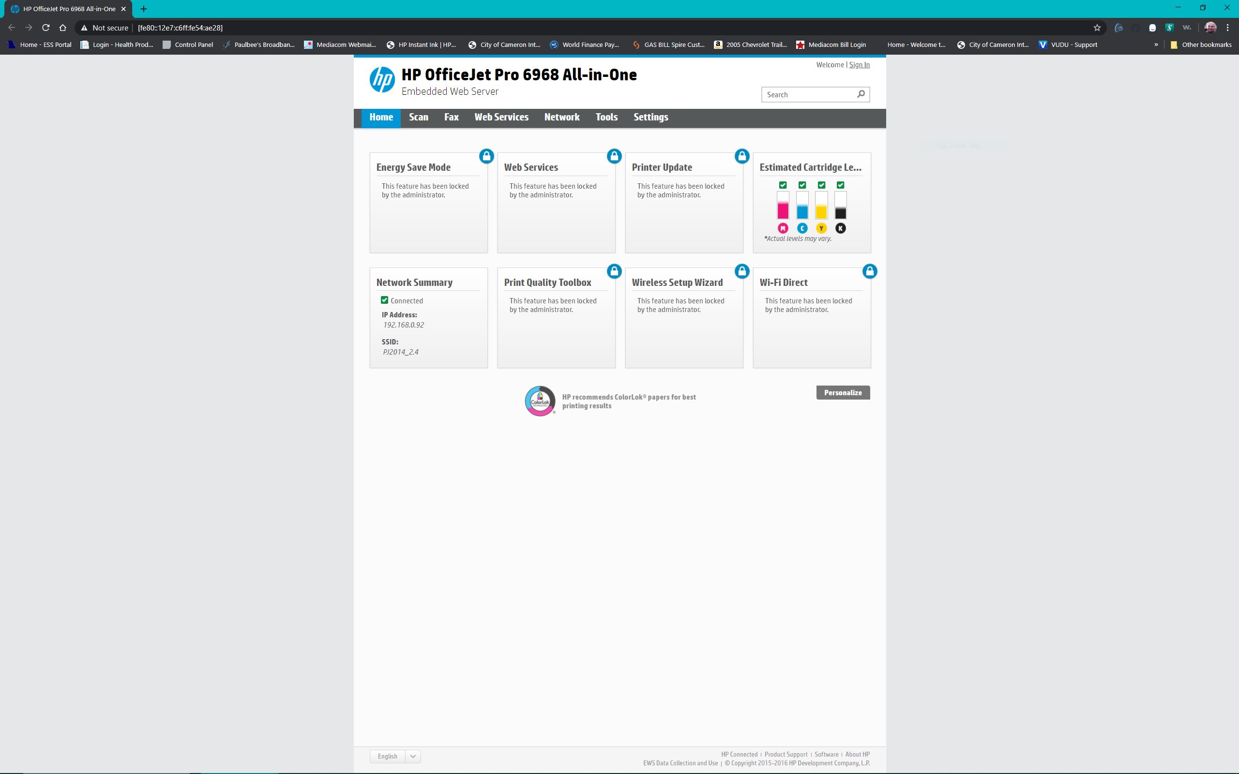Reload the page with the refresh icon
1239x774 pixels.
(45, 28)
